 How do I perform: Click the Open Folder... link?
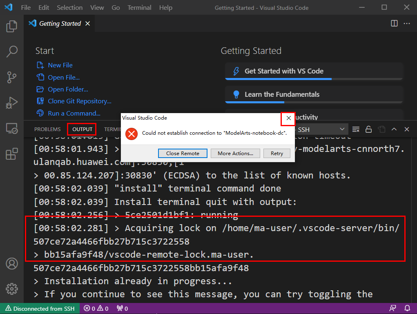[68, 89]
